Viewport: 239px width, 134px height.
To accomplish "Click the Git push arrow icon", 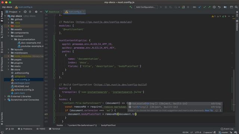I will pyautogui.click(x=209, y=7).
